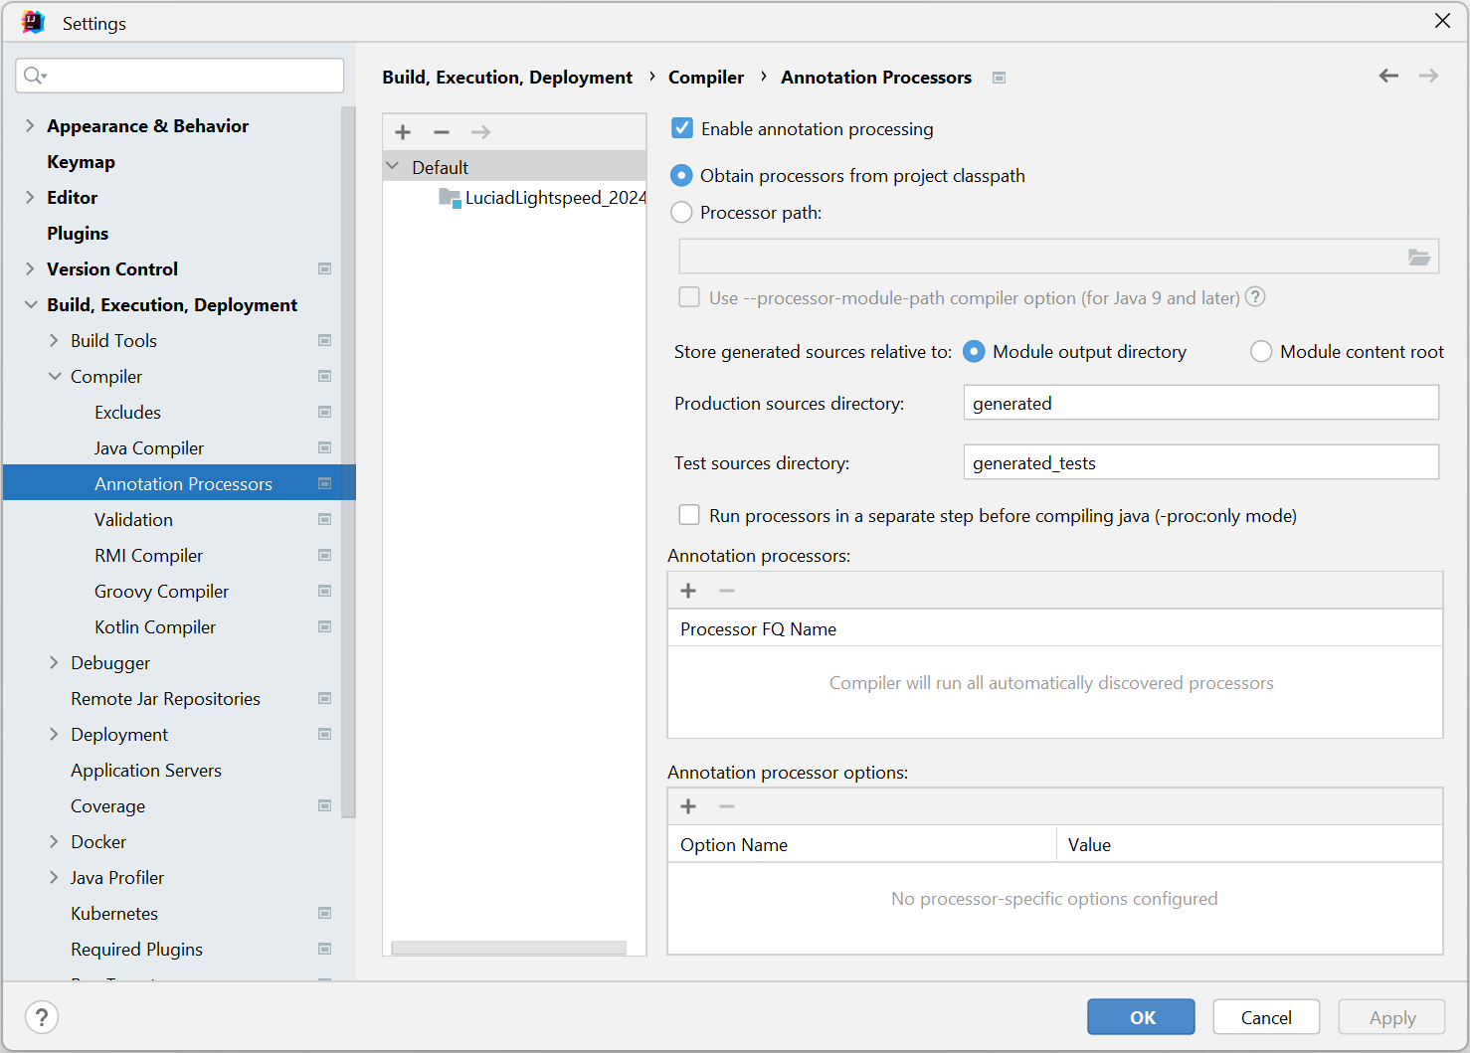Remove annotation processor option minus icon

coord(727,806)
